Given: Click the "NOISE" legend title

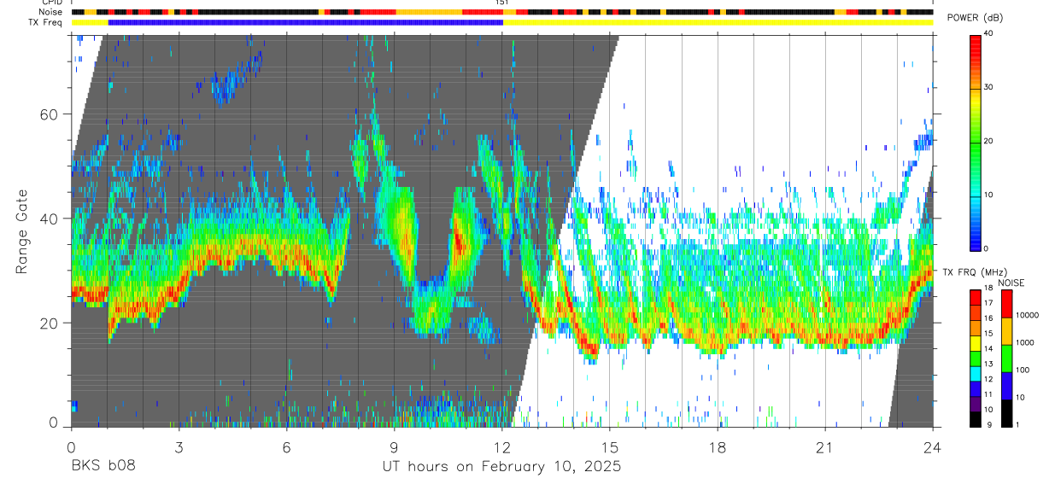Looking at the screenshot, I should (1012, 283).
